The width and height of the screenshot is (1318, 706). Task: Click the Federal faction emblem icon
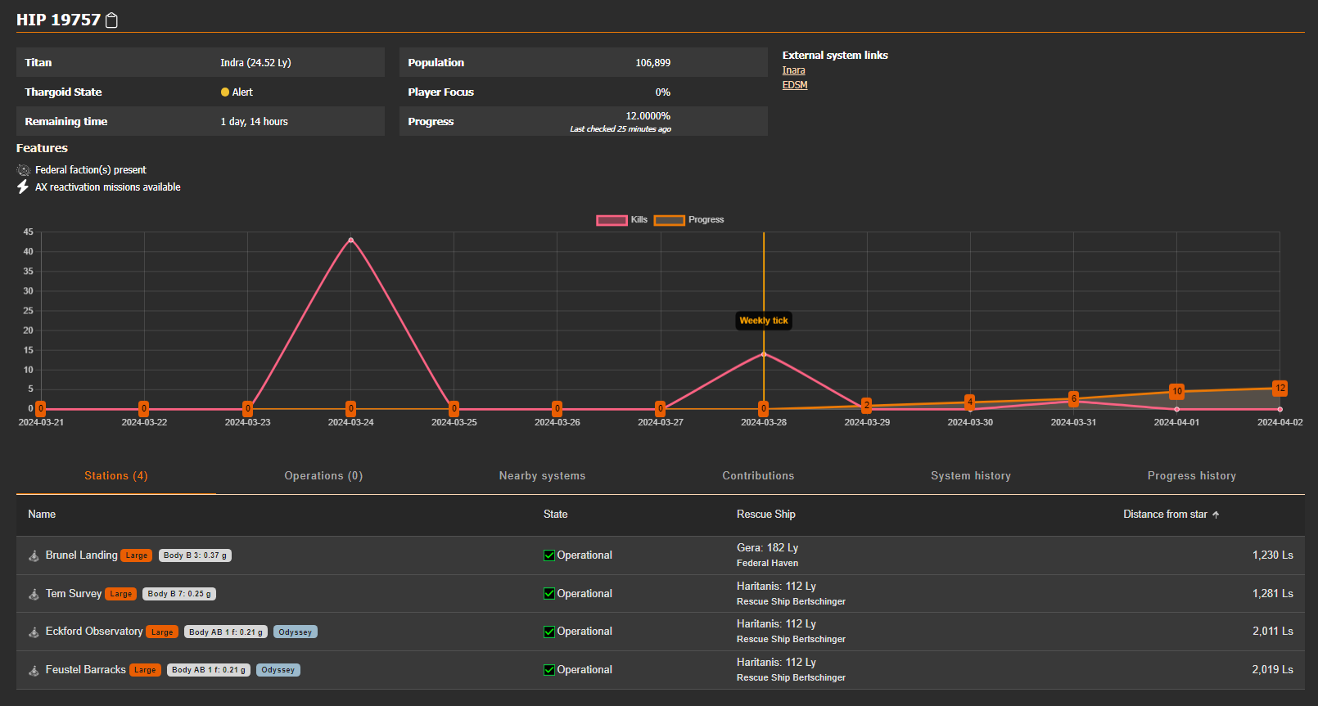click(x=24, y=170)
